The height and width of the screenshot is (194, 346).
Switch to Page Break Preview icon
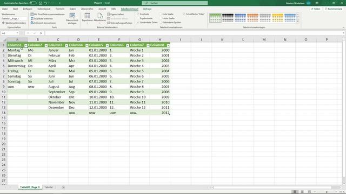[x=309, y=192]
